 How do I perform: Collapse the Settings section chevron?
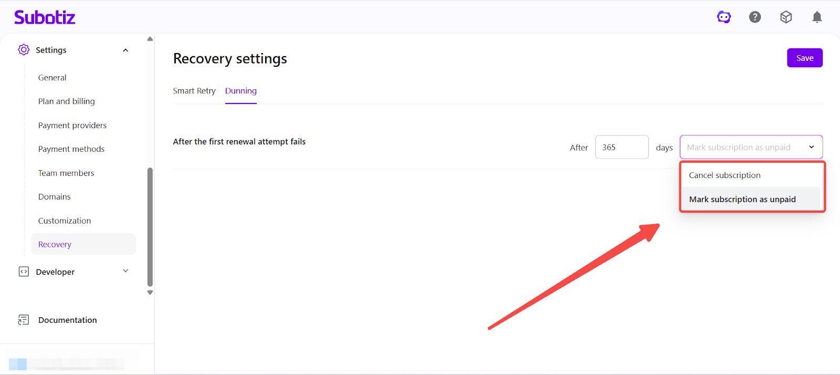click(x=125, y=50)
